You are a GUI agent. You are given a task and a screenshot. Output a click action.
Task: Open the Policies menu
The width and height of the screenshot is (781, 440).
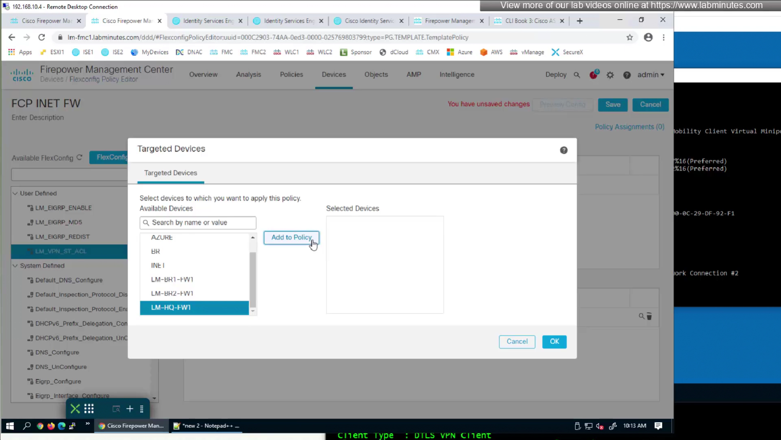291,75
